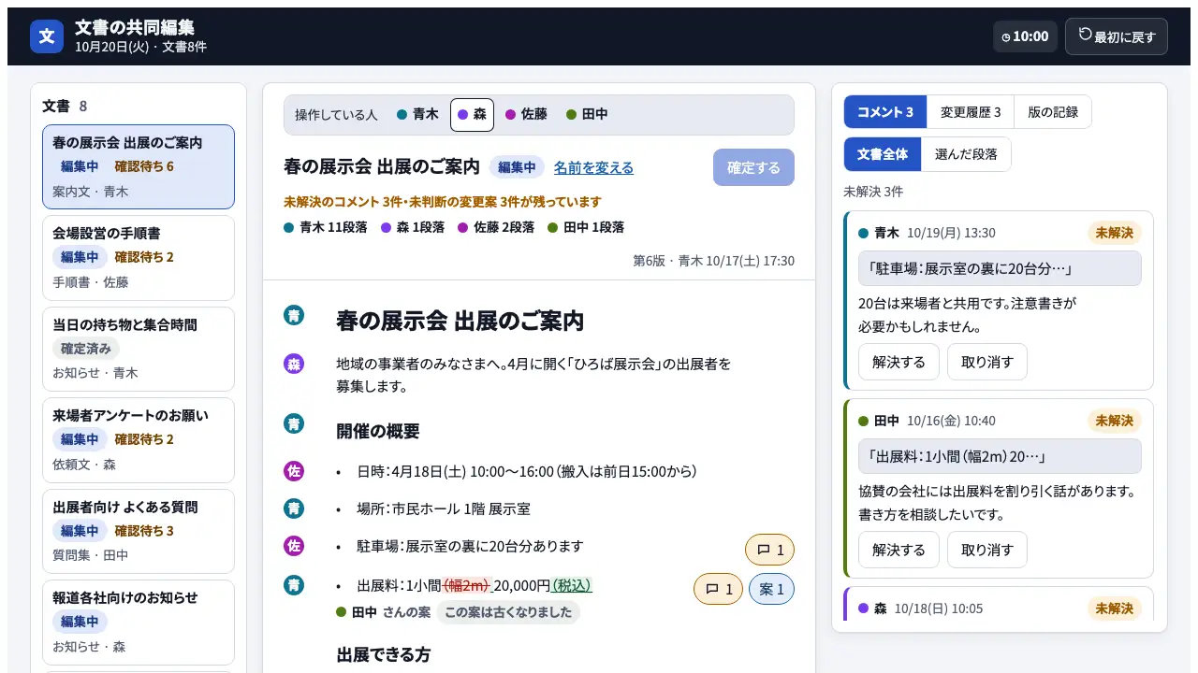Image resolution: width=1198 pixels, height=673 pixels.
Task: Click the この案は古くなりました label
Action: (508, 612)
